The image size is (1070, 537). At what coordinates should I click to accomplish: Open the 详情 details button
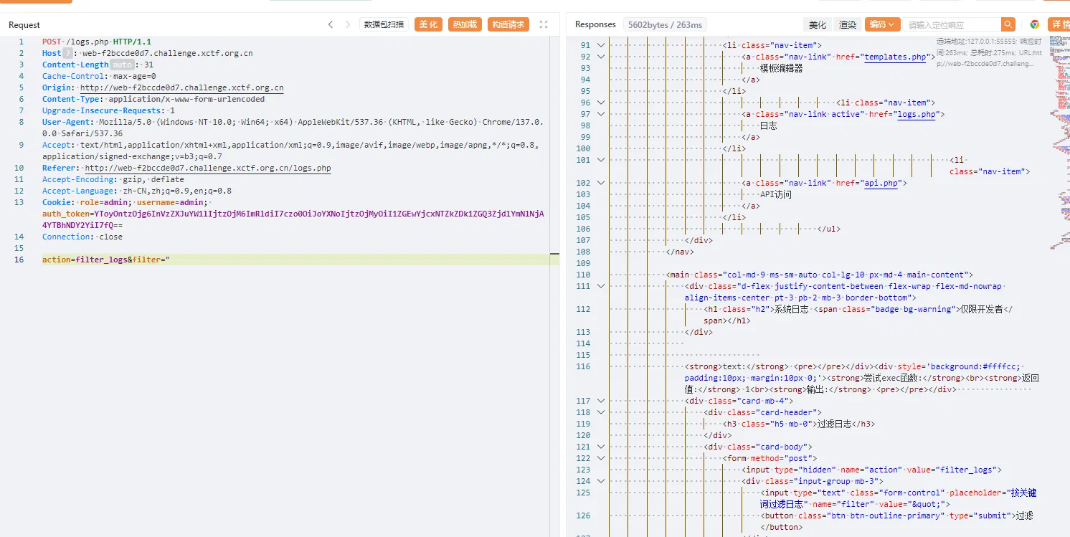coord(1059,24)
